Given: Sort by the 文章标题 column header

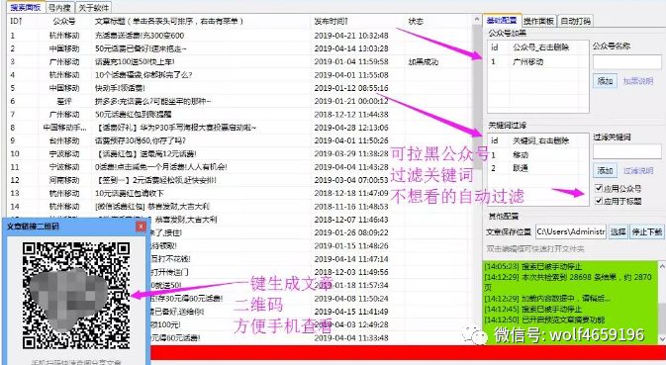Looking at the screenshot, I should click(x=169, y=21).
